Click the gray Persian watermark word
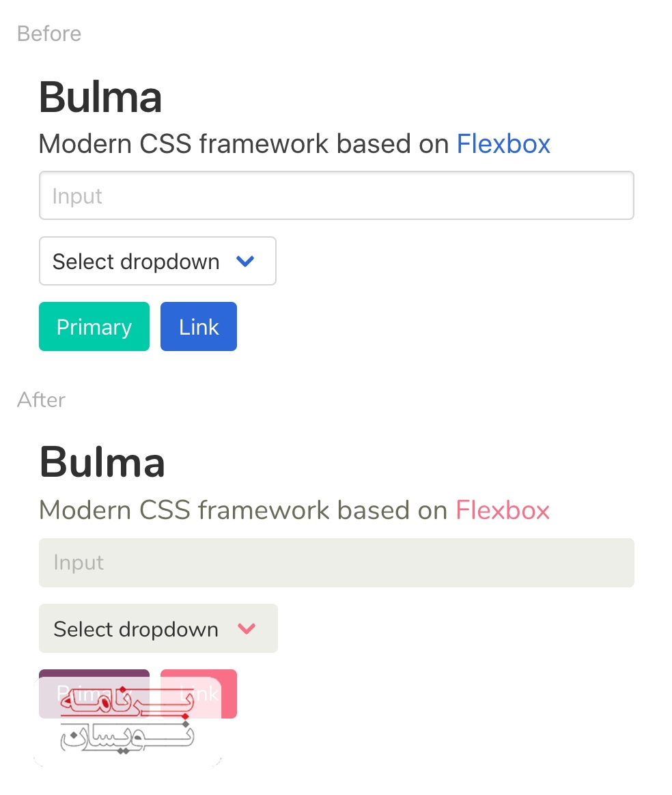Screen dimensions: 672x795 coord(127,738)
